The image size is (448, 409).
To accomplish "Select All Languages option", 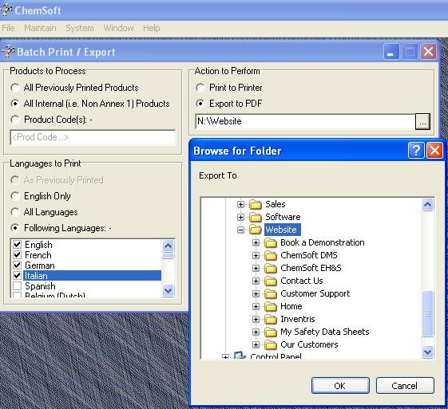I will pos(15,212).
